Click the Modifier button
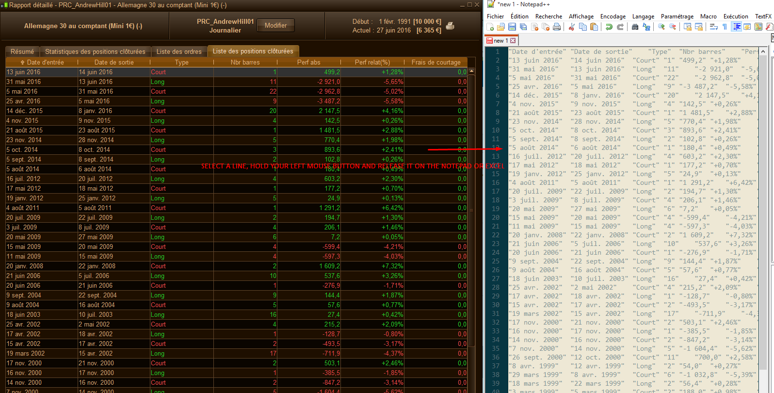 pos(275,25)
